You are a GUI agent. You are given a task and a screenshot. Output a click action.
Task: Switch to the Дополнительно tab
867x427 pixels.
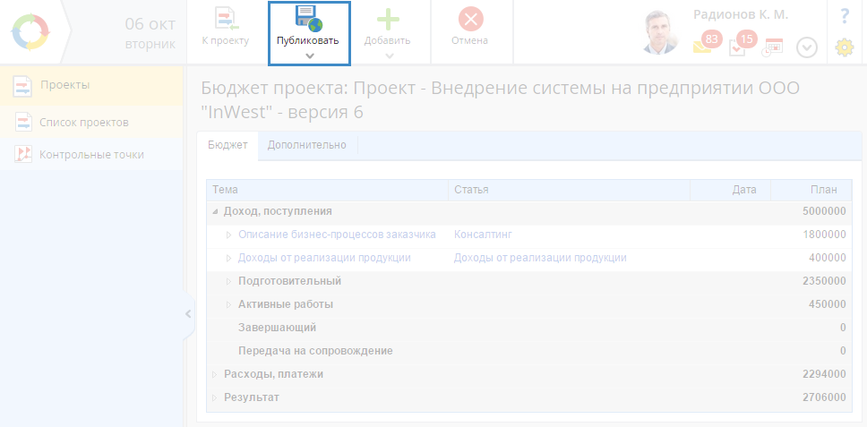[306, 145]
